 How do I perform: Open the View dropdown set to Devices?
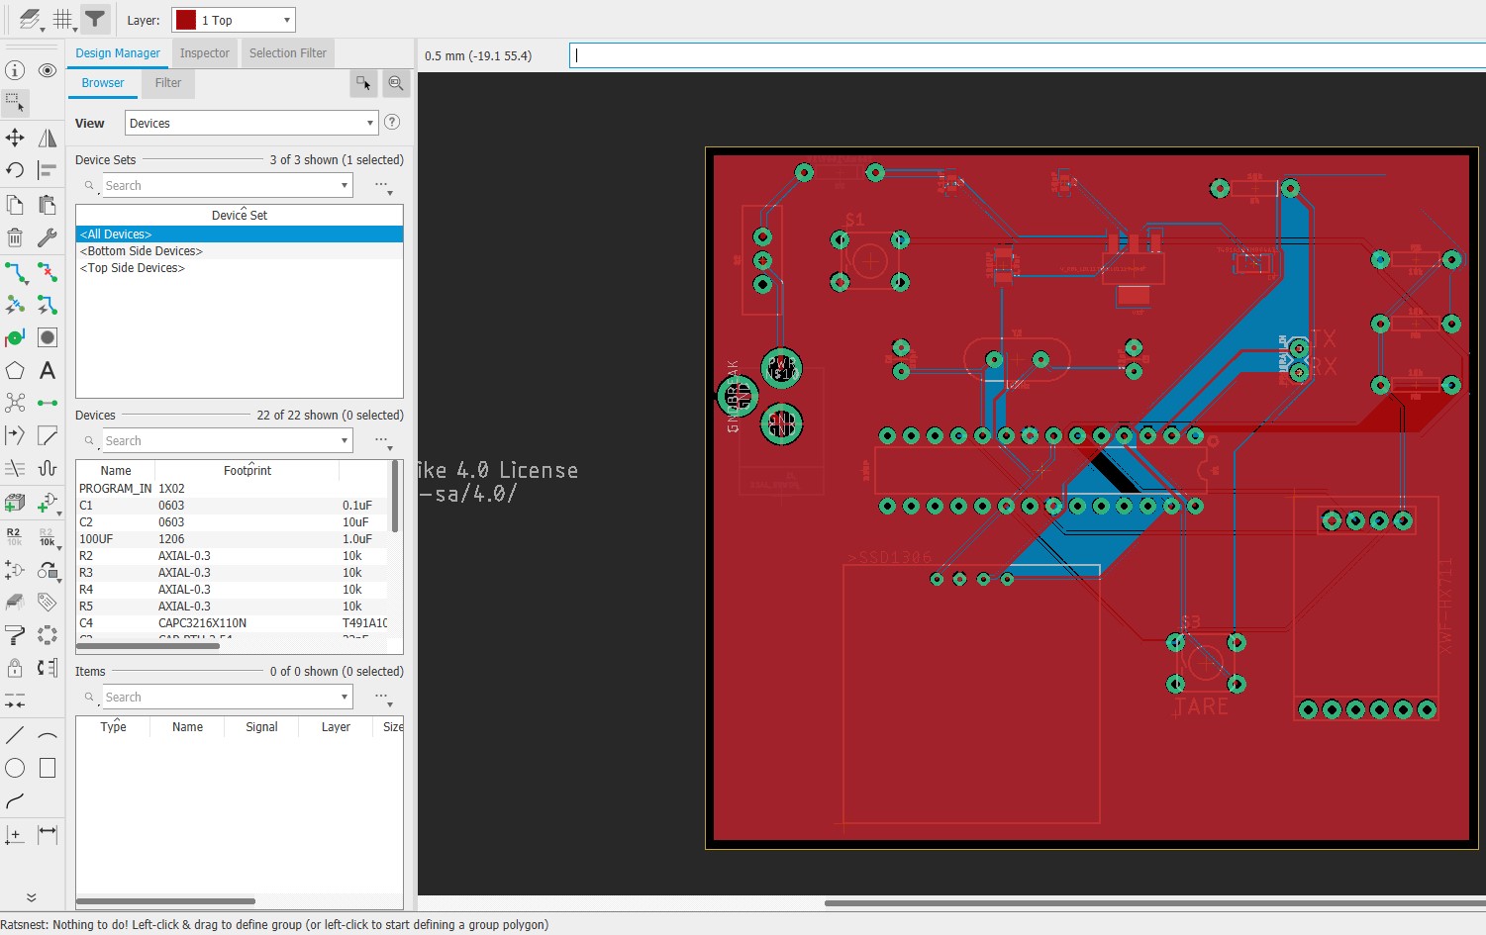tap(251, 123)
